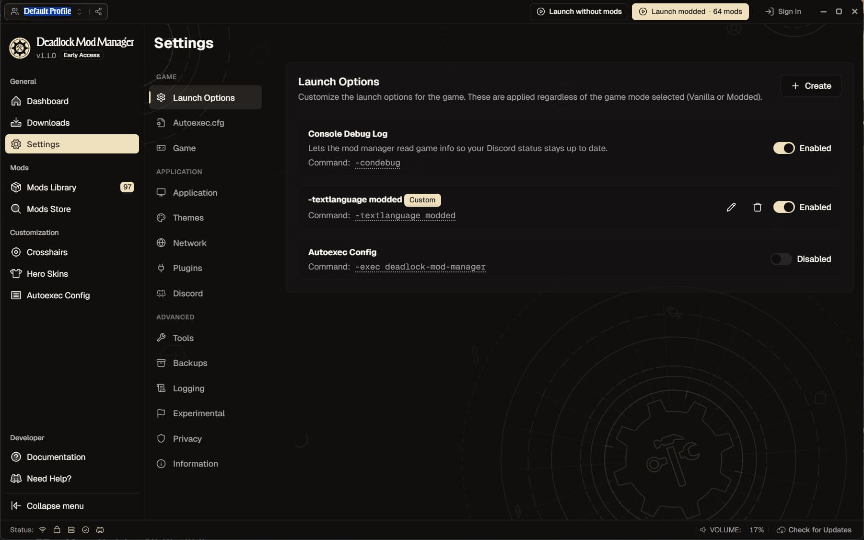Click the volume speaker icon

pos(703,530)
